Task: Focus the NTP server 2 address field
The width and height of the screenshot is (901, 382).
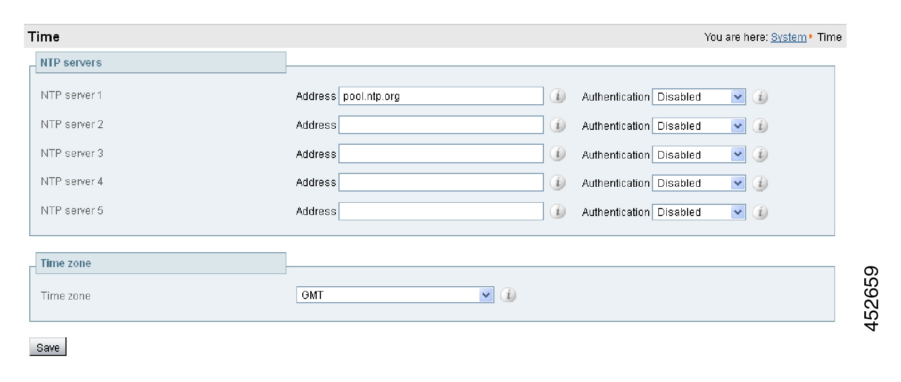Action: (x=441, y=125)
